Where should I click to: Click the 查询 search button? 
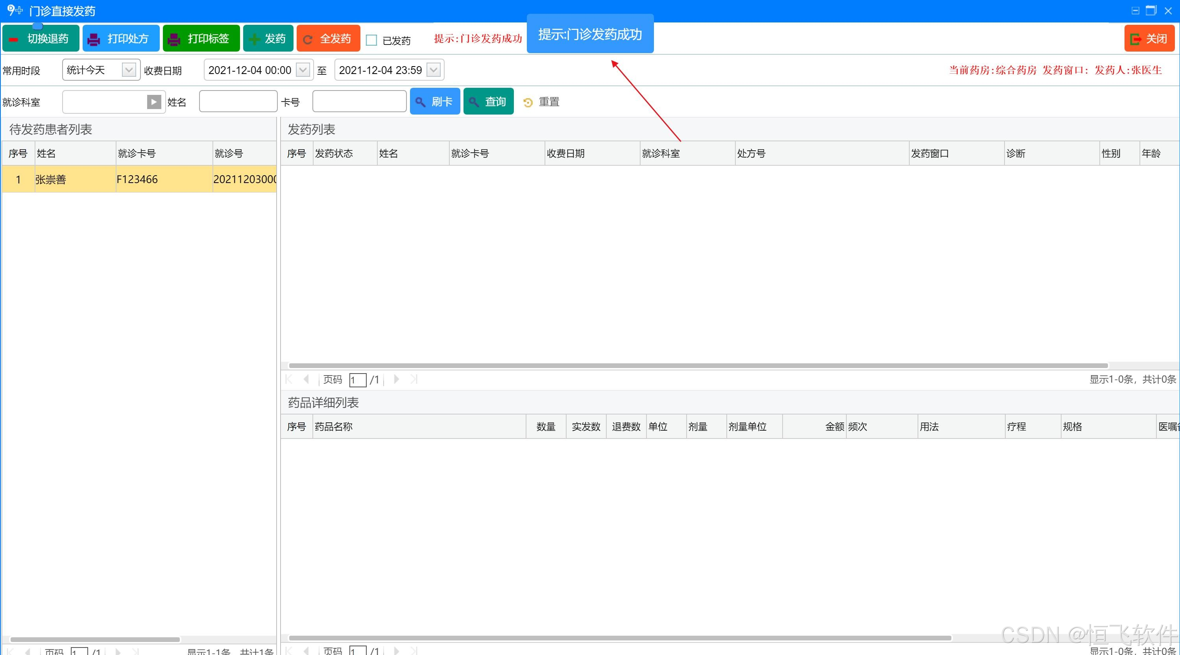(488, 101)
